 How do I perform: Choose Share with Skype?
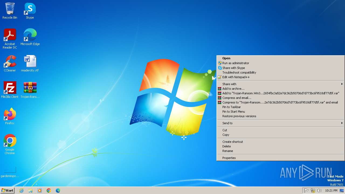point(280,68)
